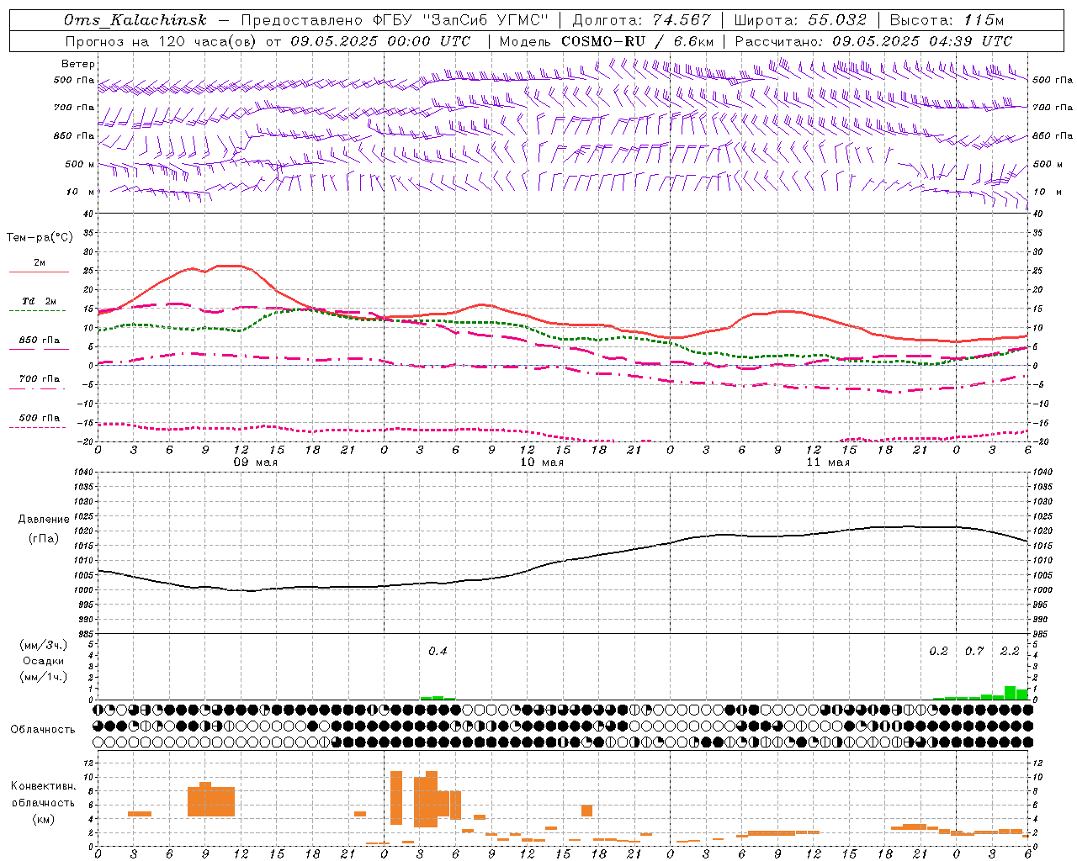Click the longitude value 74.567
The height and width of the screenshot is (861, 1077).
pos(682,20)
